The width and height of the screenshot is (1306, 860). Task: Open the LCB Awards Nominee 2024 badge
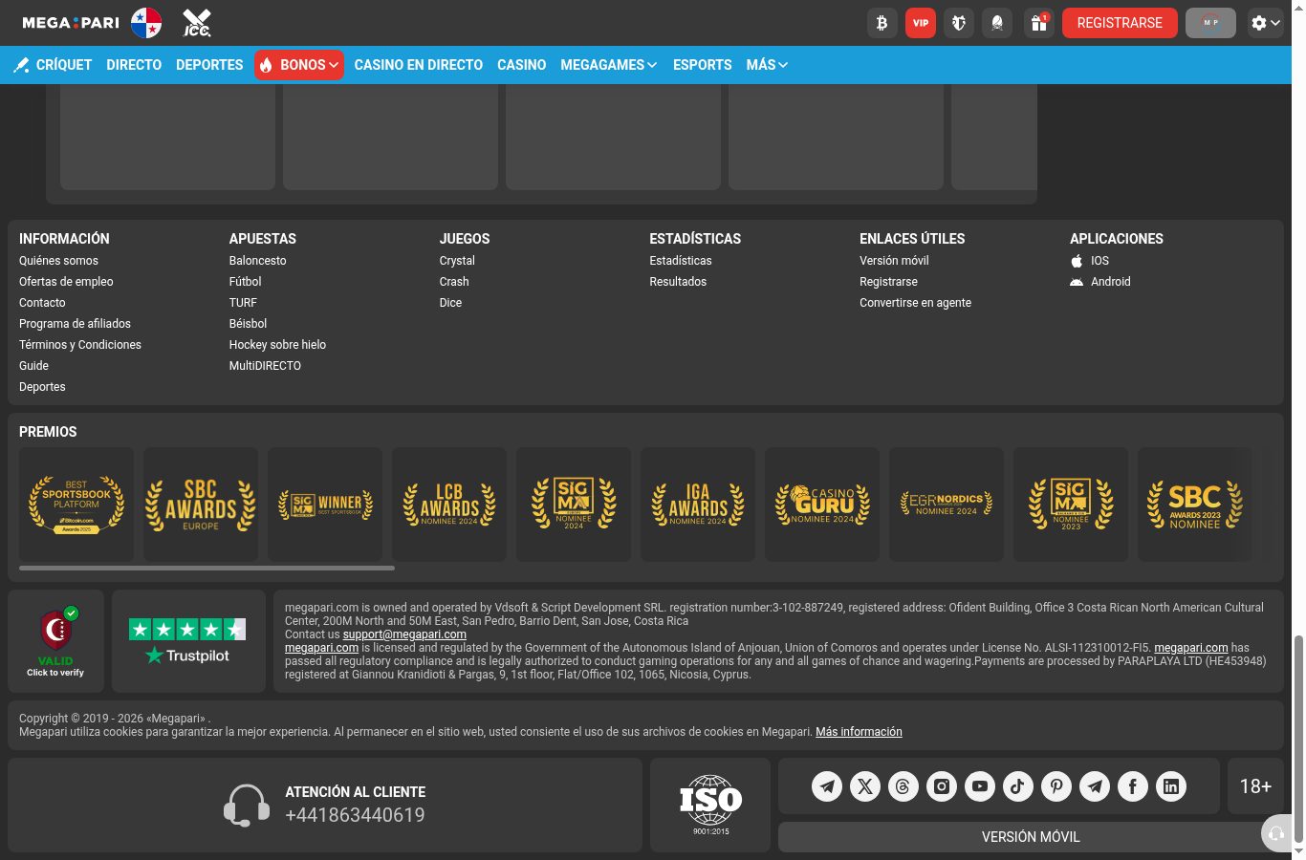[449, 505]
